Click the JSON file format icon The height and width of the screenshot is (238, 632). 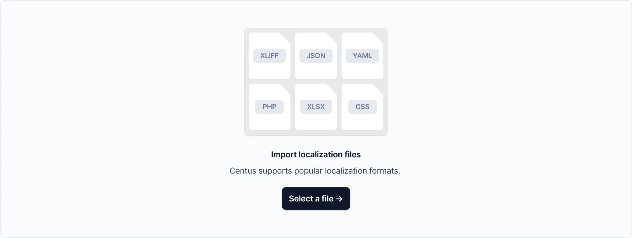316,56
